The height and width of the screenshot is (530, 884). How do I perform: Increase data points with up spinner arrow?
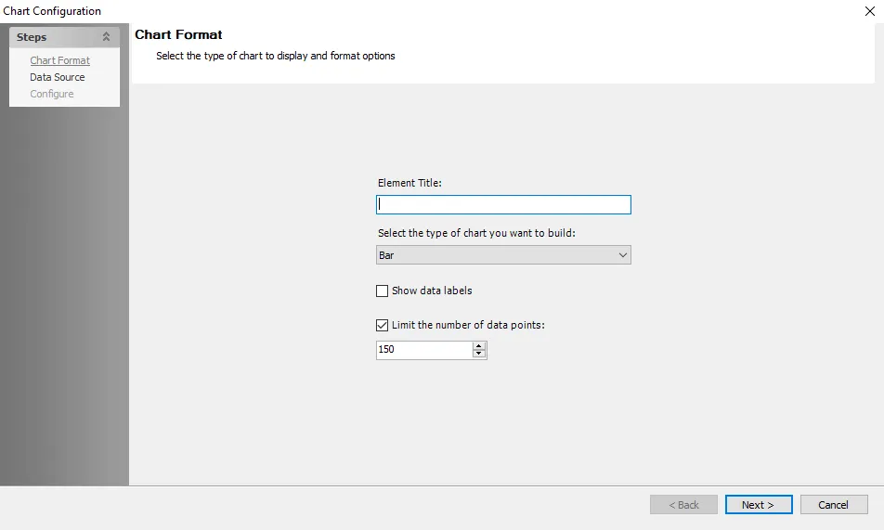click(x=478, y=345)
